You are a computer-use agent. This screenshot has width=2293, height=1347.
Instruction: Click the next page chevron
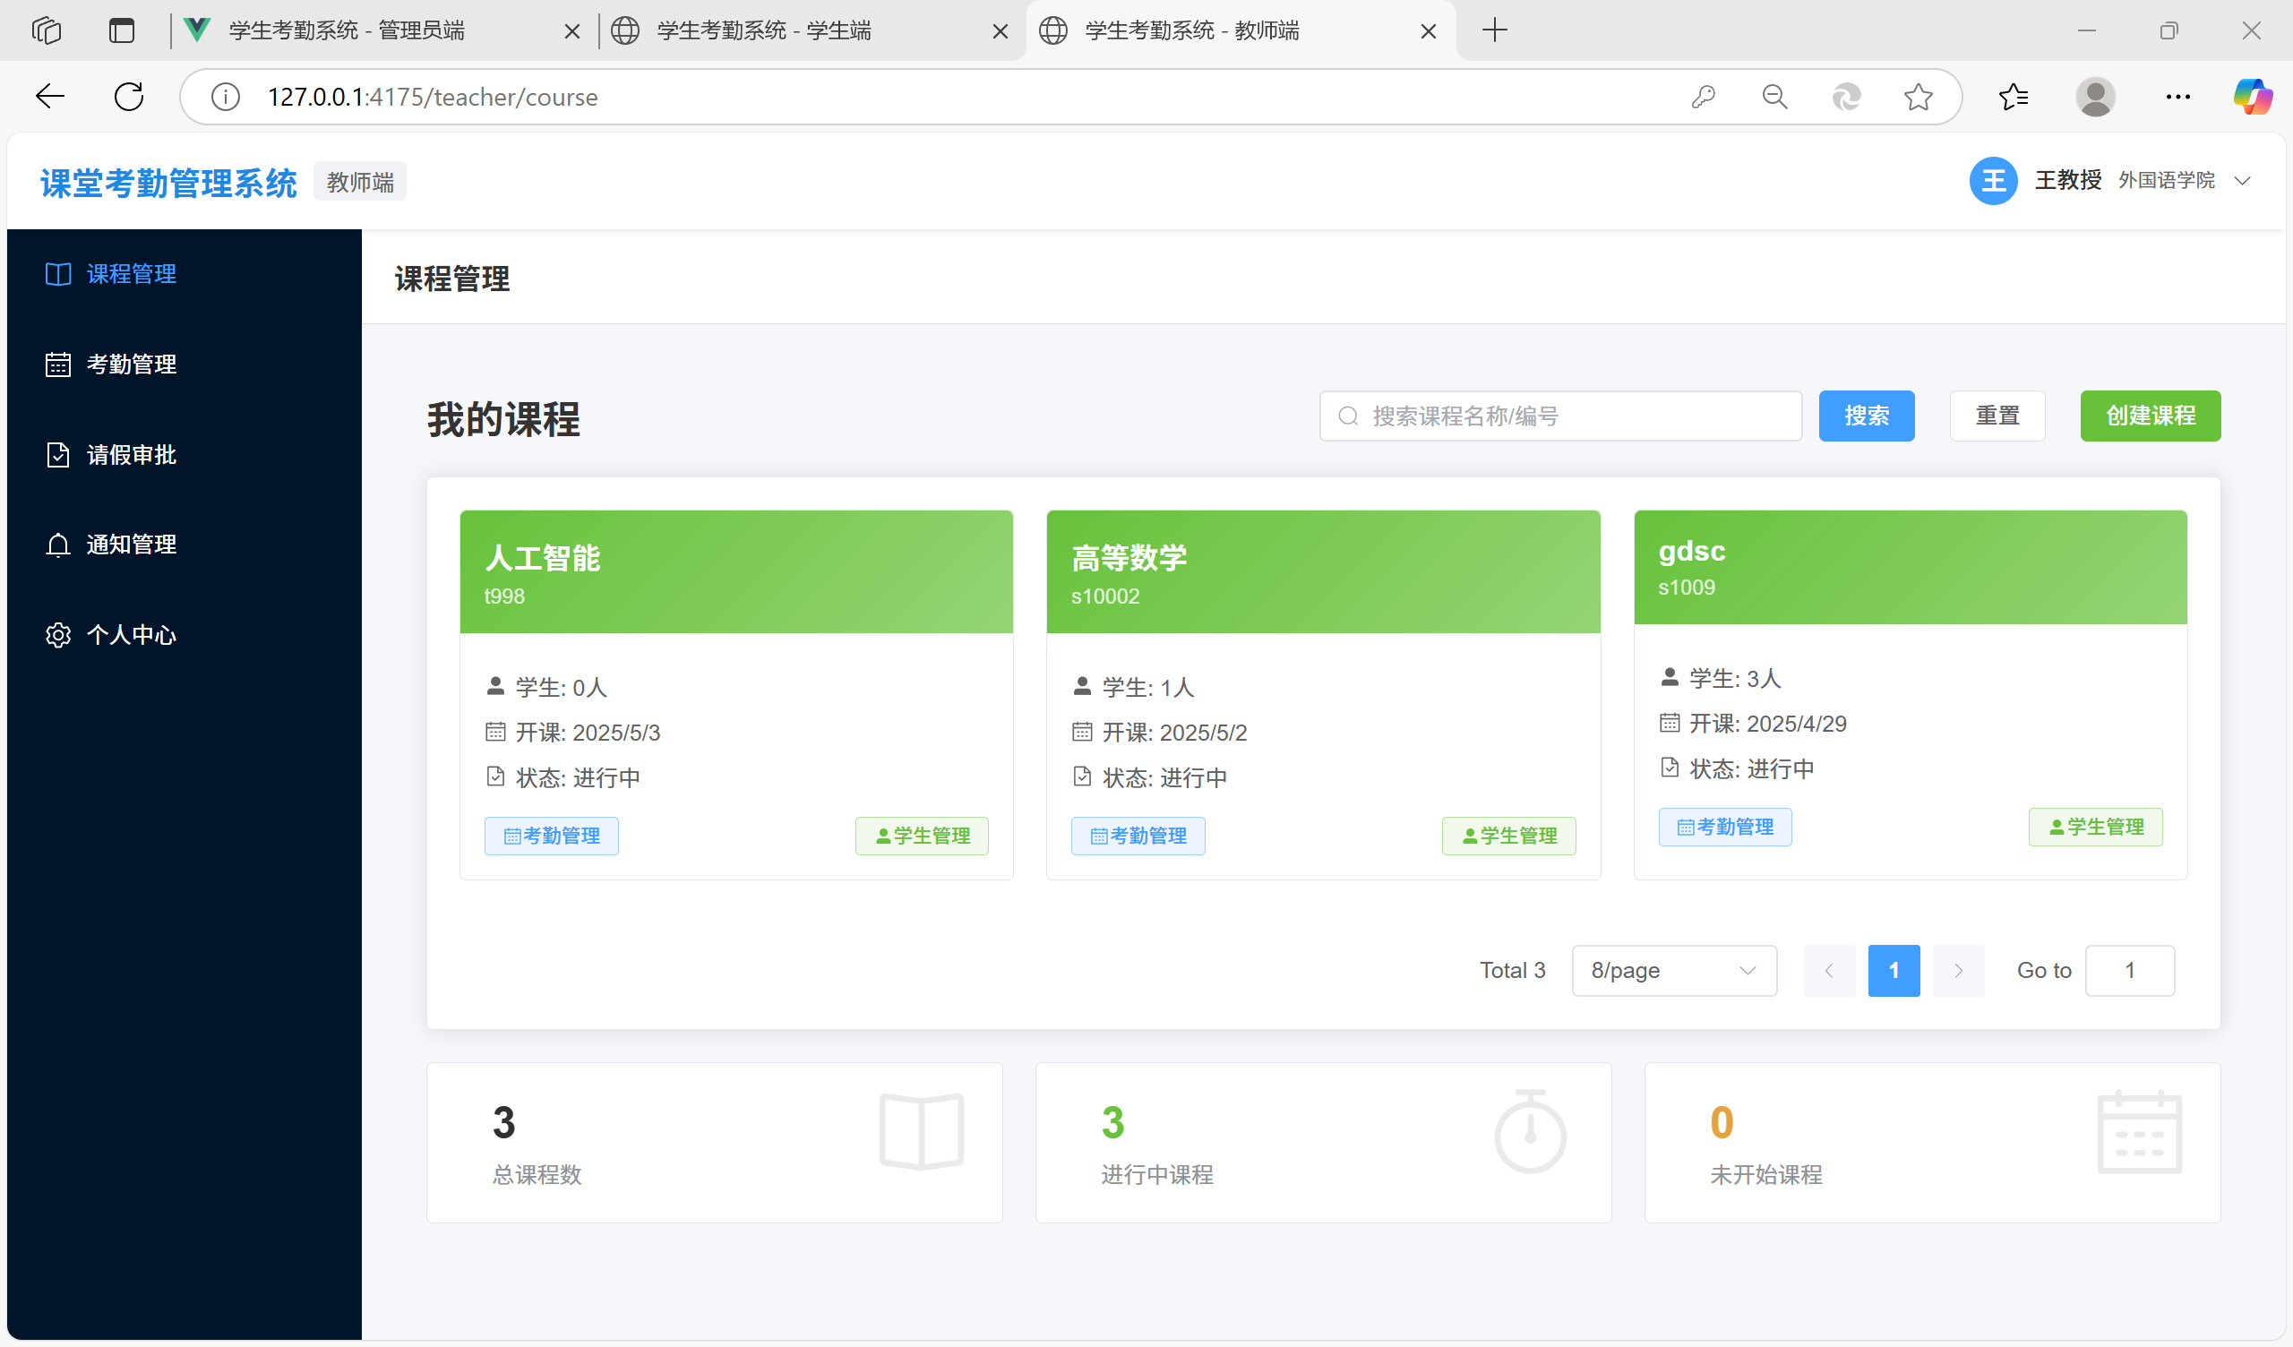pos(1958,970)
